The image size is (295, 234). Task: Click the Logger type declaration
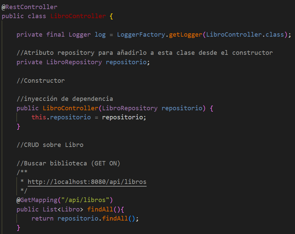[79, 34]
